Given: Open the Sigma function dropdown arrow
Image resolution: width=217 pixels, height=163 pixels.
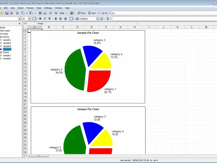Looking at the screenshot, I should click(110, 19).
